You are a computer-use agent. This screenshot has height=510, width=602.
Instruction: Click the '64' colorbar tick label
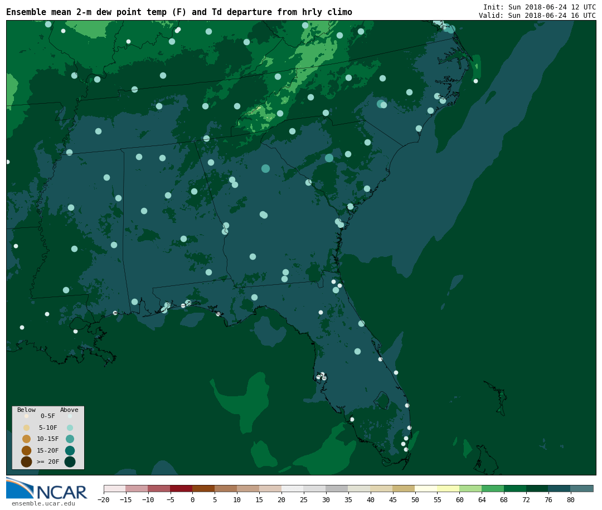(x=482, y=500)
